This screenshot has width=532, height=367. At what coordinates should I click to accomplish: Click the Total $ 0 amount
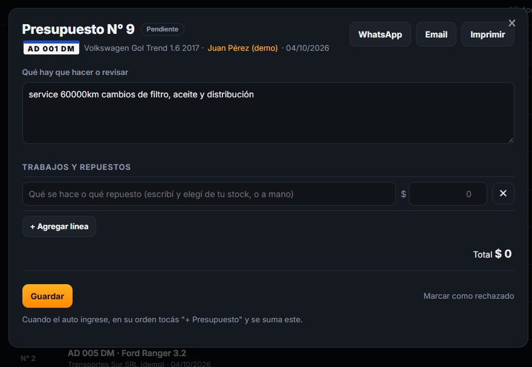(492, 254)
